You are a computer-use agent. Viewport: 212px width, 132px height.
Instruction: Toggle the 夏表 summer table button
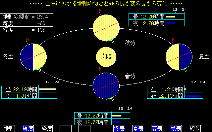pos(137,128)
